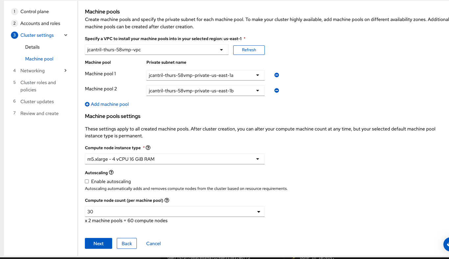
Task: Click the plus icon beside Add machine pool
Action: tap(87, 104)
